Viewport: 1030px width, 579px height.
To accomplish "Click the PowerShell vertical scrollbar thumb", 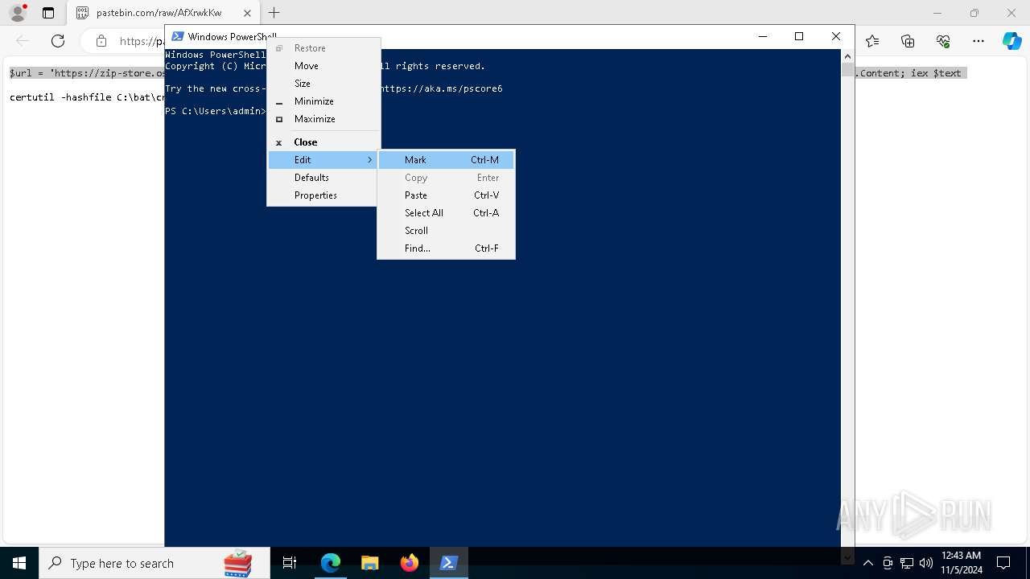I will pos(847,70).
